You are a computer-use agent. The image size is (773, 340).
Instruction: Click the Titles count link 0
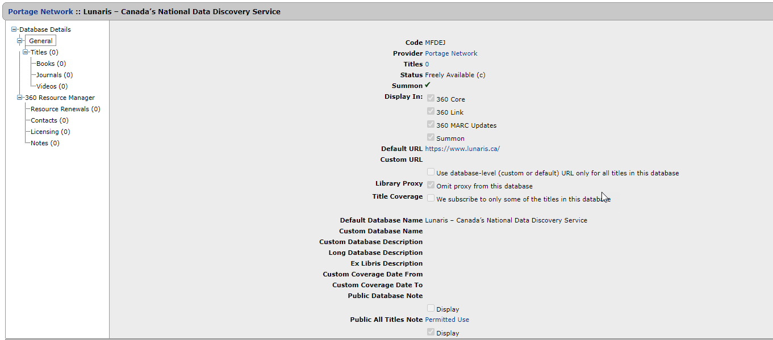pyautogui.click(x=427, y=64)
